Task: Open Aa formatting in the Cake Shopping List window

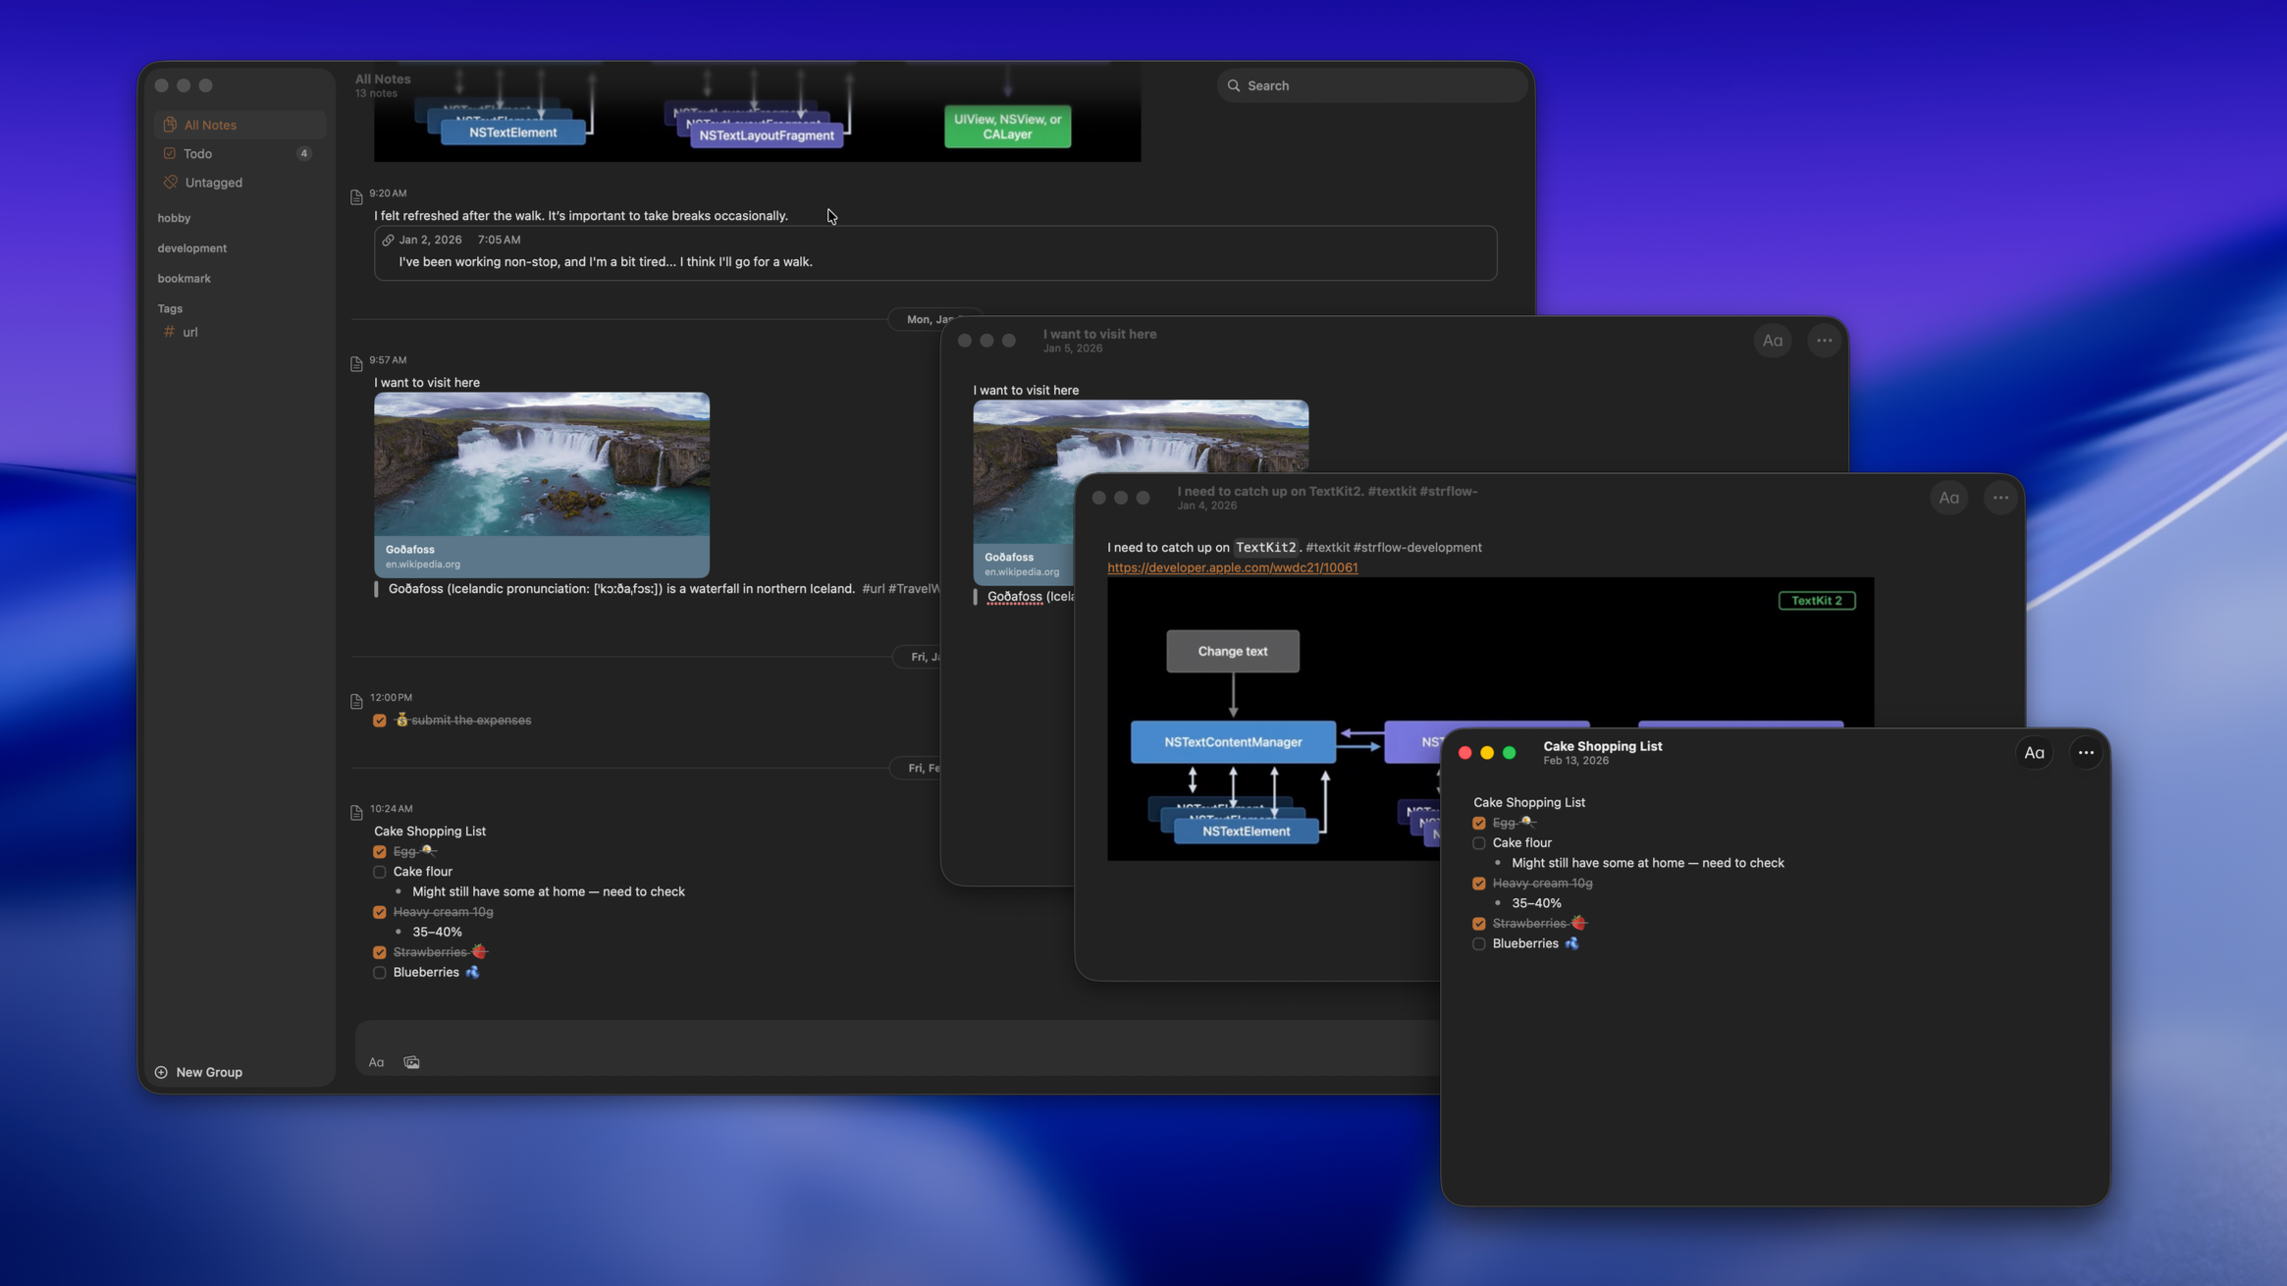Action: [x=2034, y=752]
